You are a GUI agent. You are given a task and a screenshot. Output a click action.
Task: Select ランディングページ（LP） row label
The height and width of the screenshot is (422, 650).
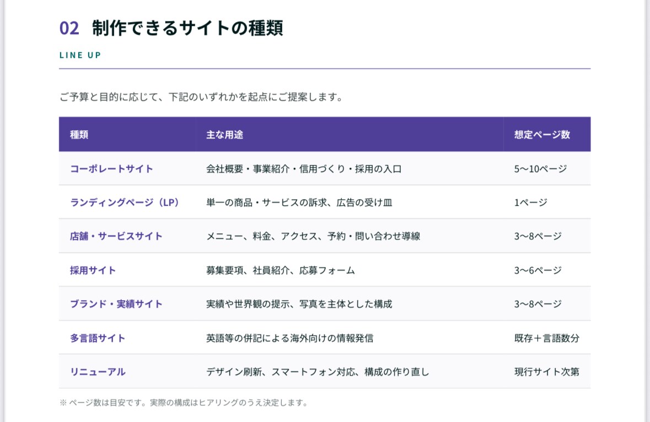pyautogui.click(x=126, y=202)
